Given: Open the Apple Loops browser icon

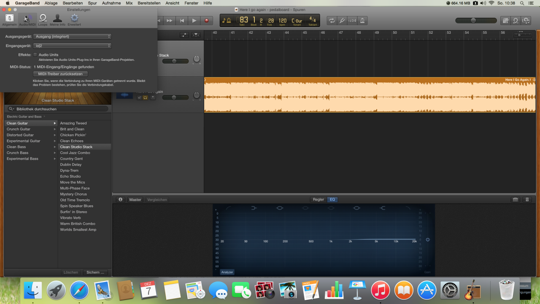Looking at the screenshot, I should [x=516, y=20].
